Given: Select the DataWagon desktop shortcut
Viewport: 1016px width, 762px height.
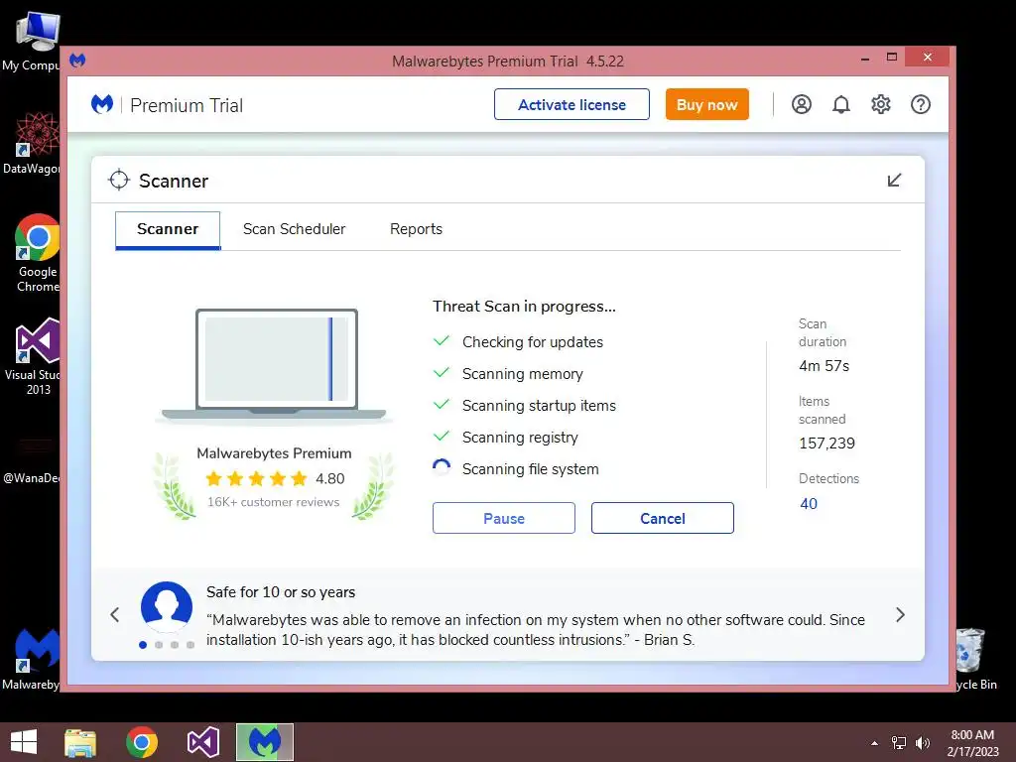Looking at the screenshot, I should coord(31,144).
